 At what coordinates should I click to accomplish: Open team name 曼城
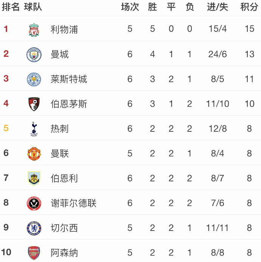coord(60,54)
